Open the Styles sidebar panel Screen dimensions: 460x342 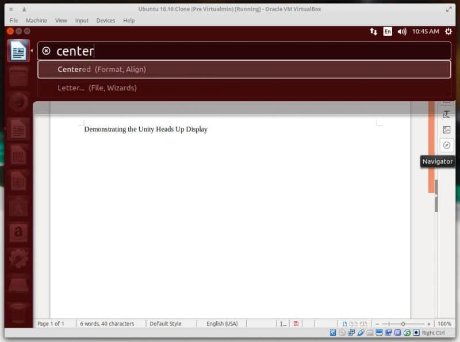point(447,114)
